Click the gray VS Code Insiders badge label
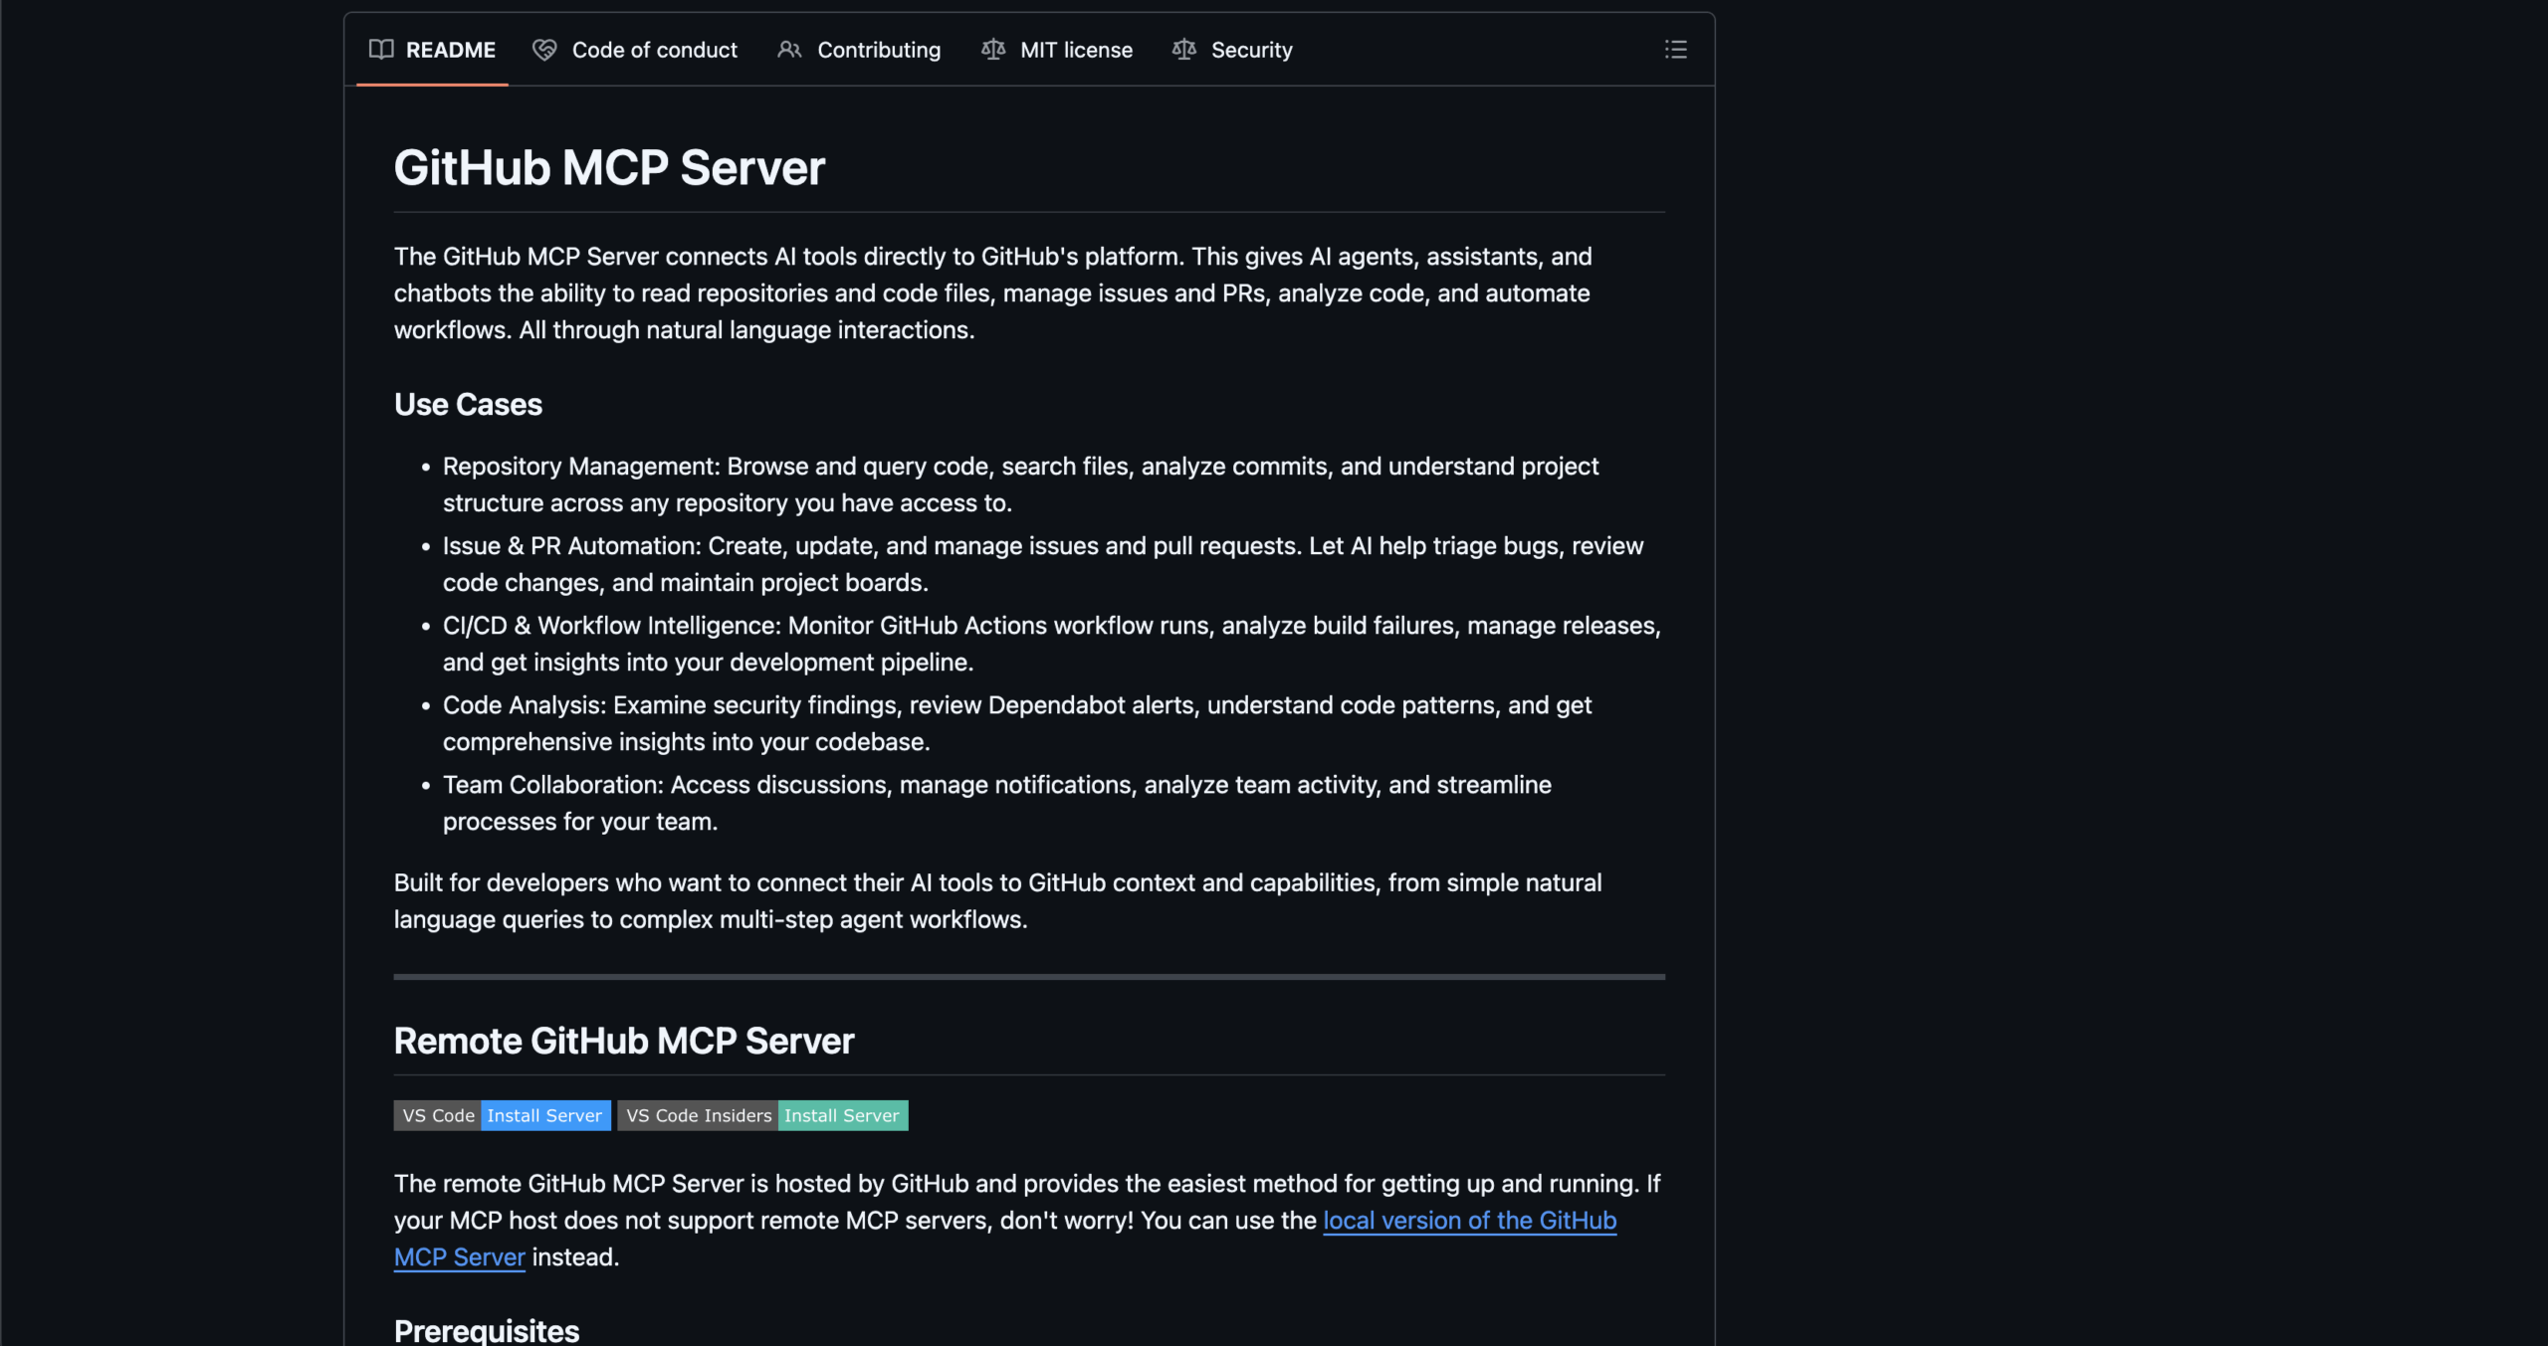The width and height of the screenshot is (2548, 1346). (x=698, y=1115)
